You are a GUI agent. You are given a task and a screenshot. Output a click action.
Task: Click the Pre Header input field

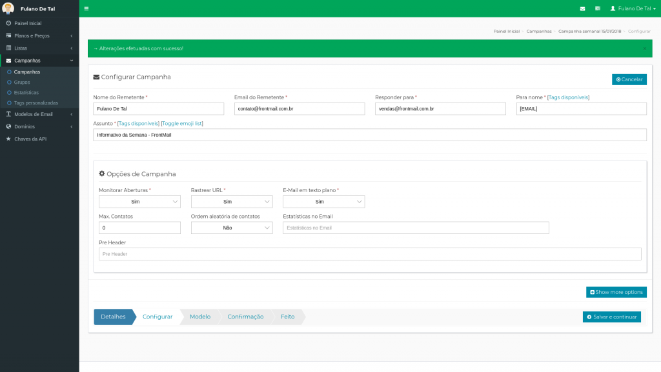(x=370, y=254)
